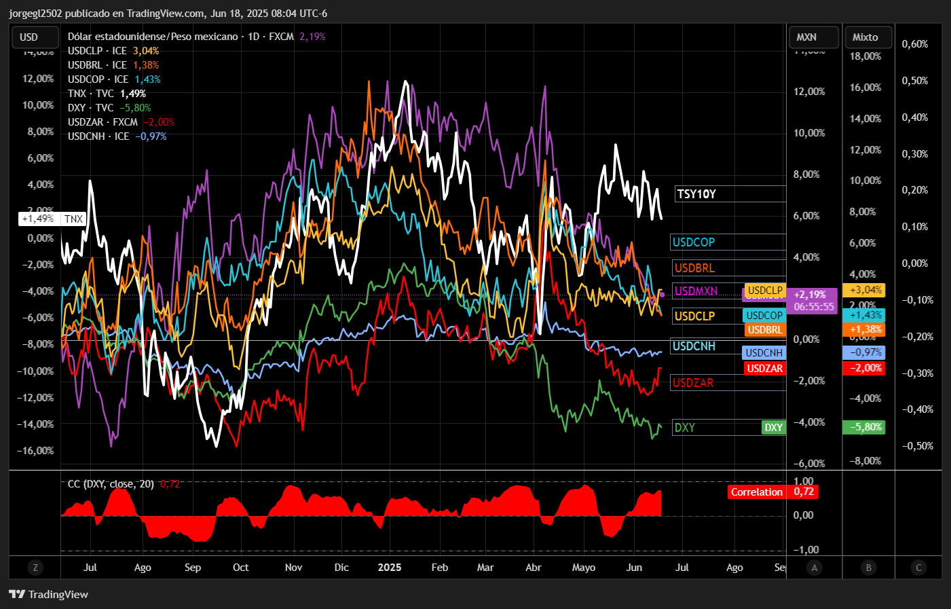Click the Z scale circle icon
Viewport: 951px width, 609px height.
pyautogui.click(x=35, y=568)
